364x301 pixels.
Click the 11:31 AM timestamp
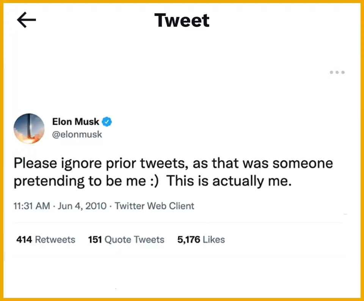coord(31,206)
